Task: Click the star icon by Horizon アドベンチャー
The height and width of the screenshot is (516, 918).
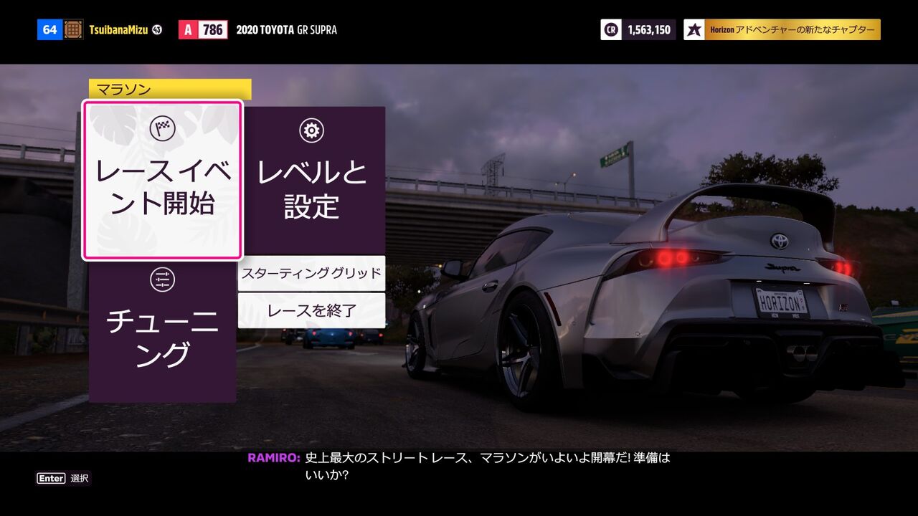Action: point(694,29)
